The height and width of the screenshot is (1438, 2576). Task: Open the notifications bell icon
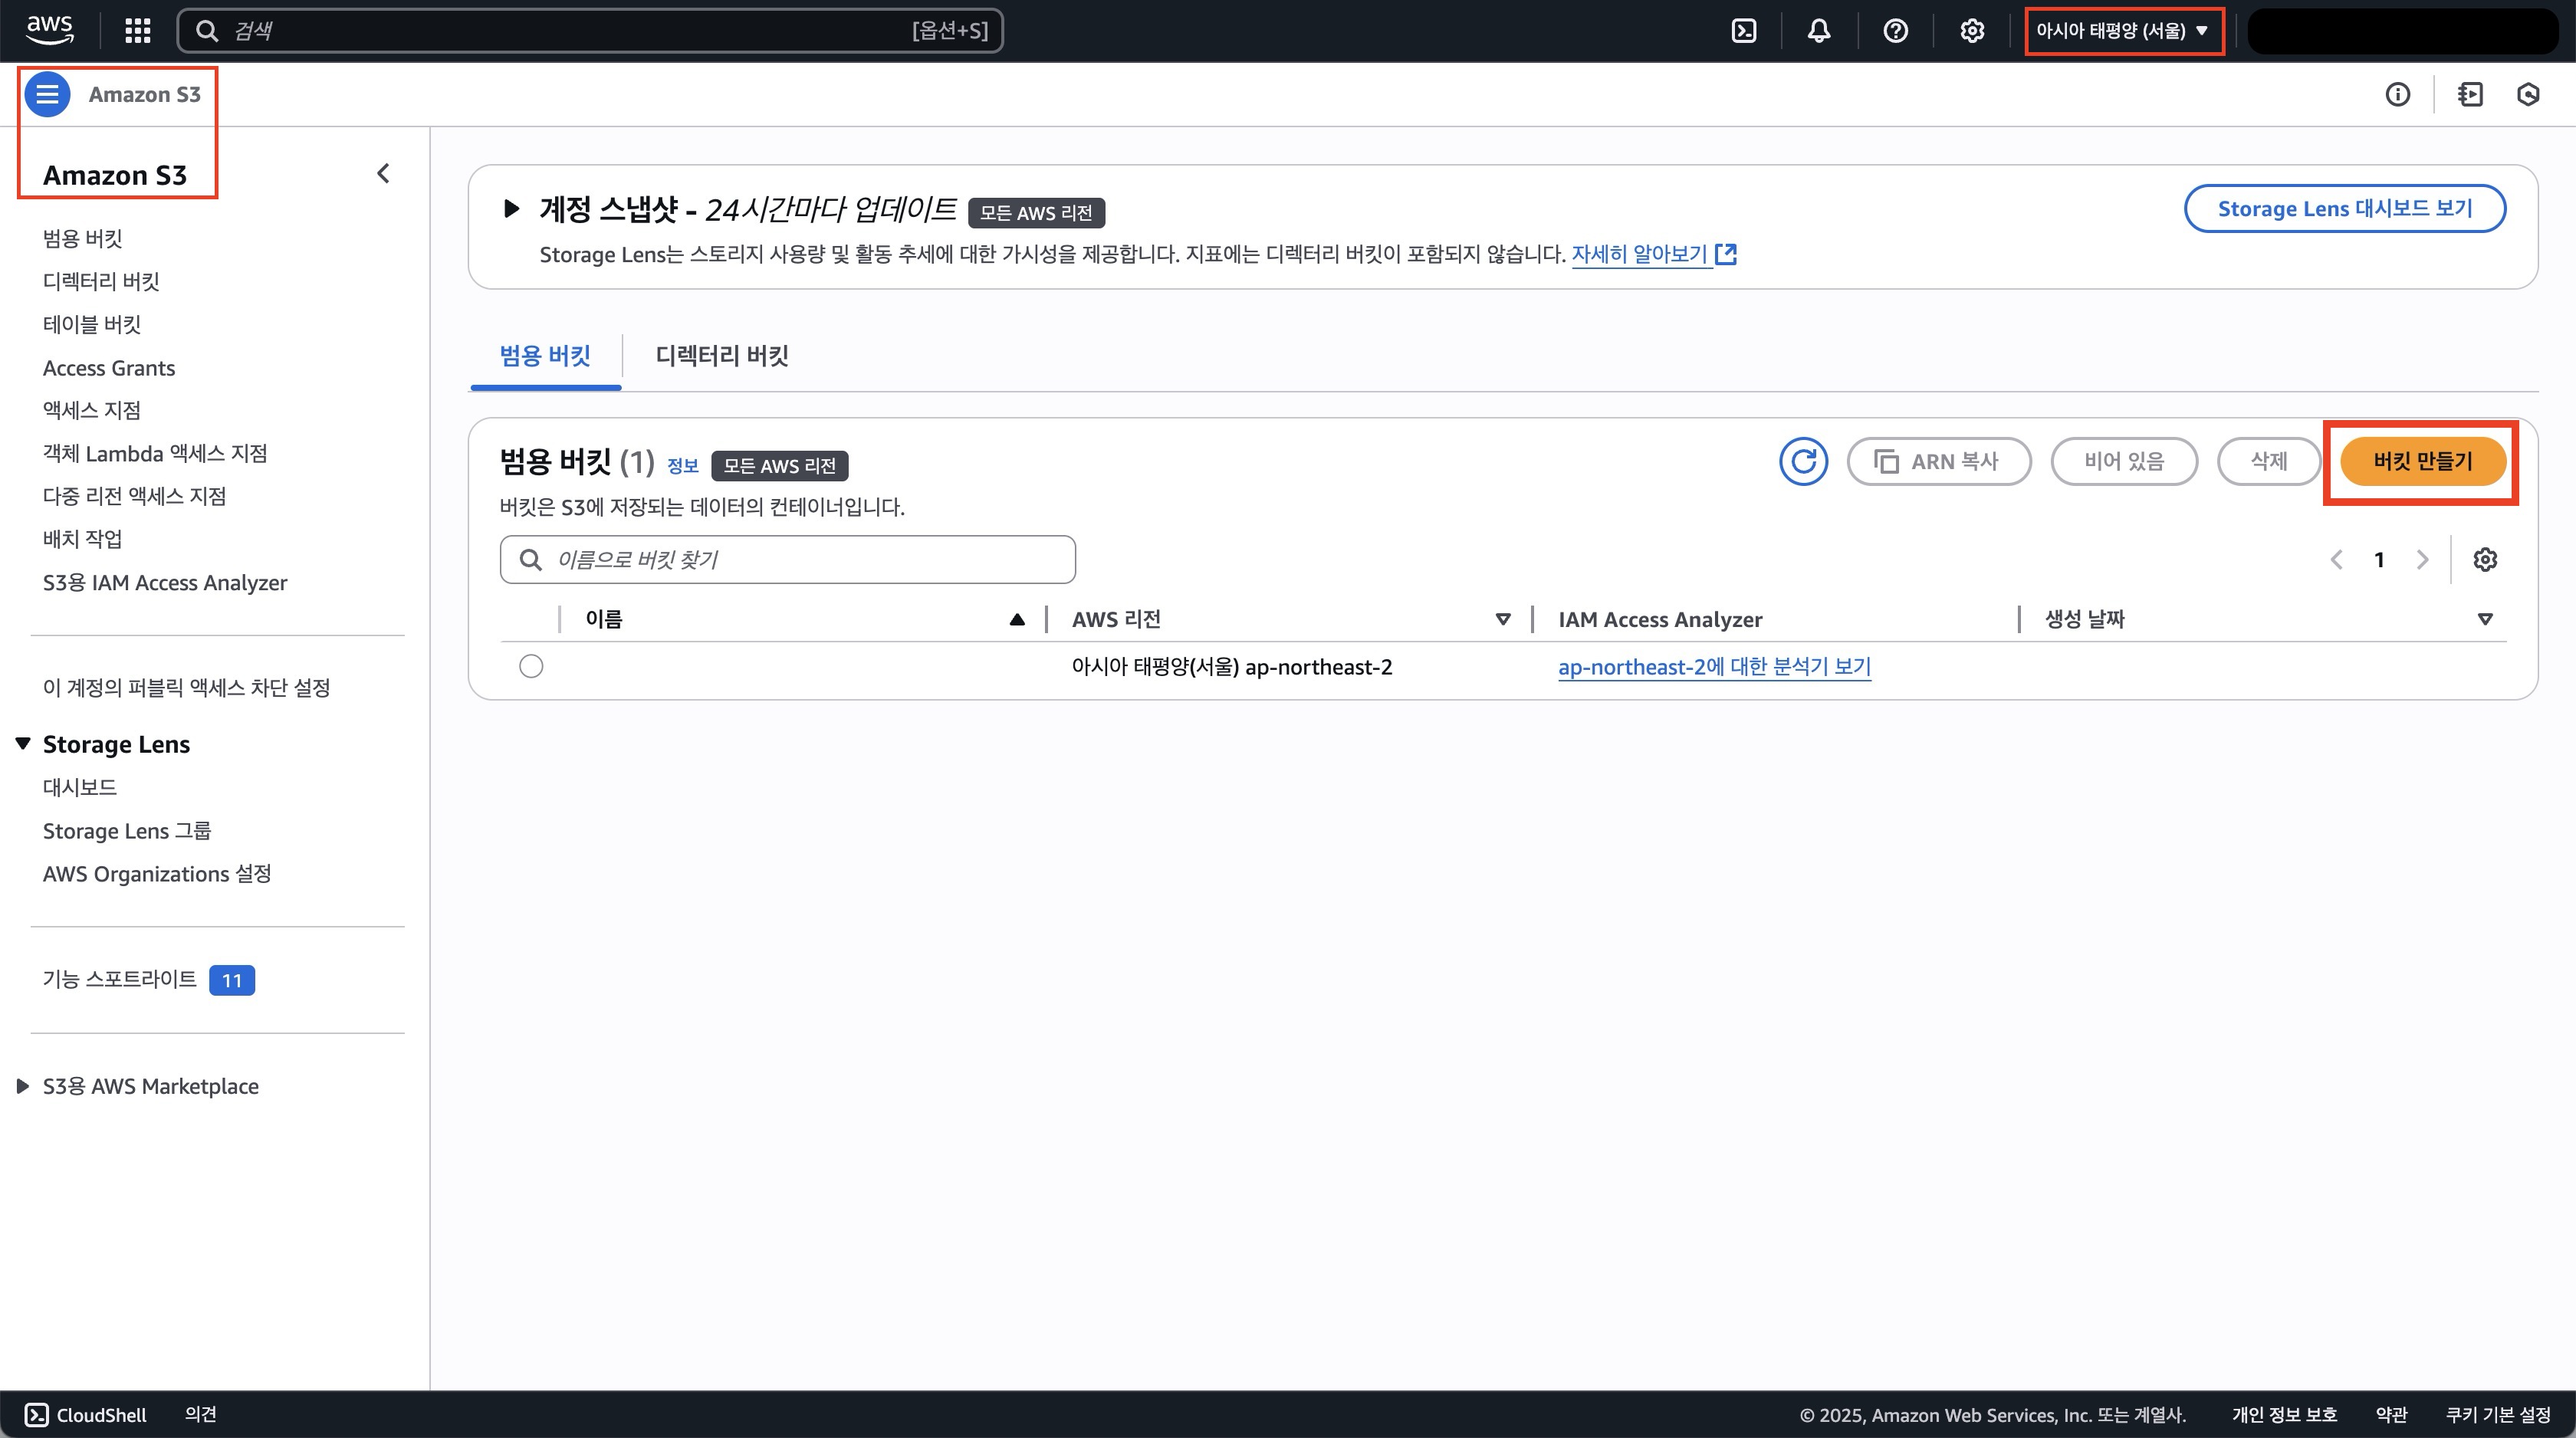[x=1819, y=31]
